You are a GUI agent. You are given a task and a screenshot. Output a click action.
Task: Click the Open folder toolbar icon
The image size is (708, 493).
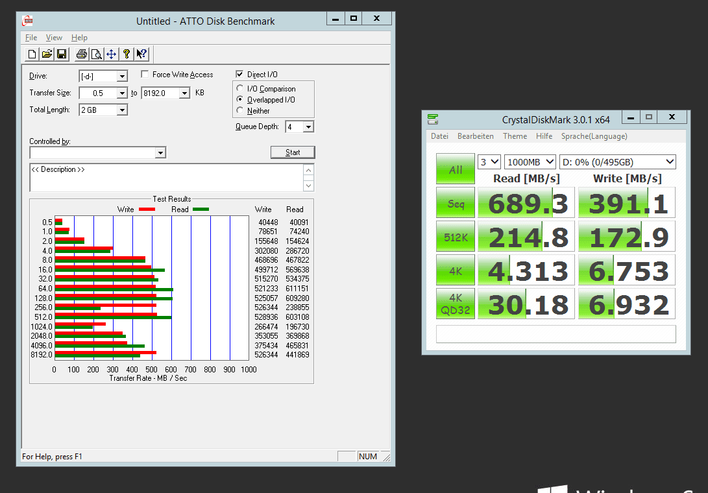[47, 54]
